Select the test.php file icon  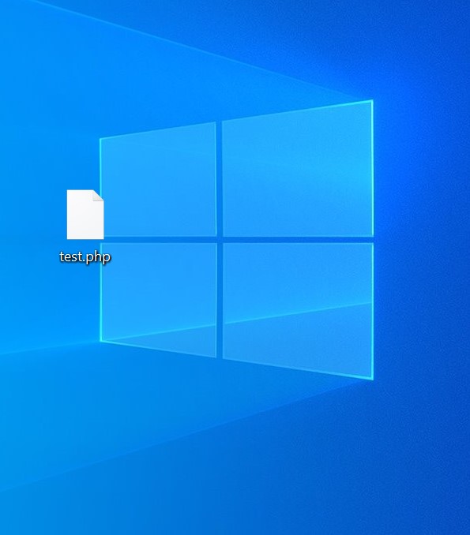pos(85,215)
